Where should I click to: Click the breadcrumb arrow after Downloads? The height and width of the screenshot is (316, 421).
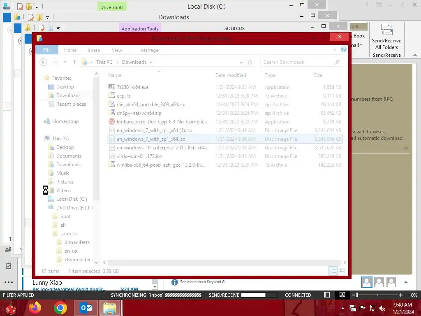[x=151, y=63]
